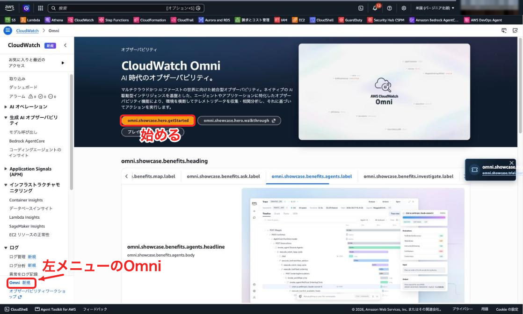Click omni.showcase.hero.walkthrough button

pyautogui.click(x=239, y=121)
